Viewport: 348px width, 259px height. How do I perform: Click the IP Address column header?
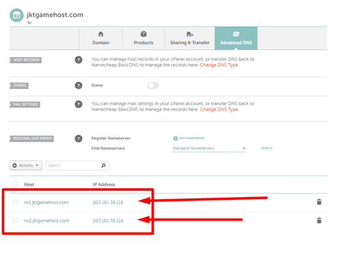tap(104, 185)
